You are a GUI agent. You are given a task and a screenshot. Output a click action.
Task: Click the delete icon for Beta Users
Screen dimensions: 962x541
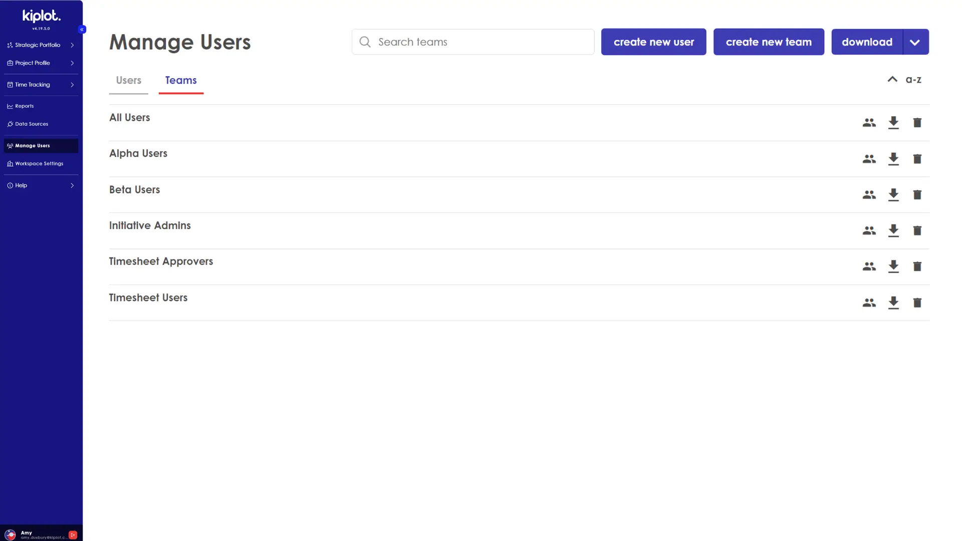coord(917,194)
